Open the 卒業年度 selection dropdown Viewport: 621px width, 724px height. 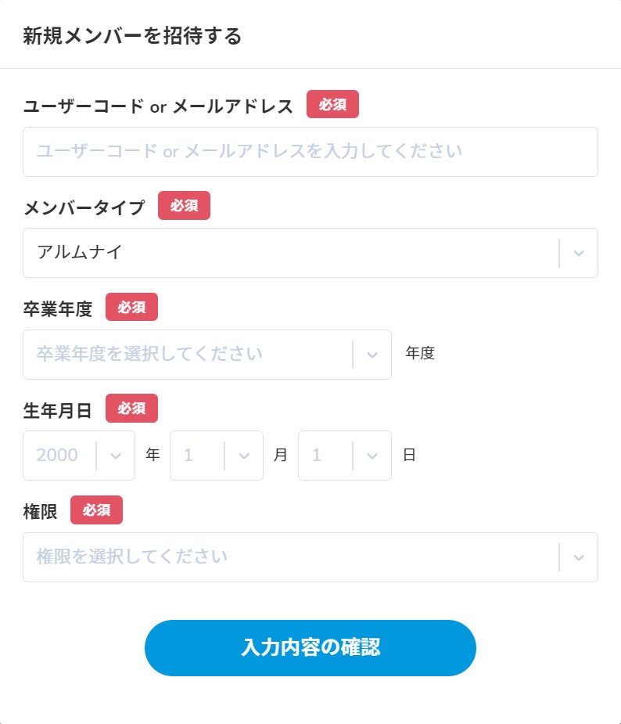[x=188, y=355]
